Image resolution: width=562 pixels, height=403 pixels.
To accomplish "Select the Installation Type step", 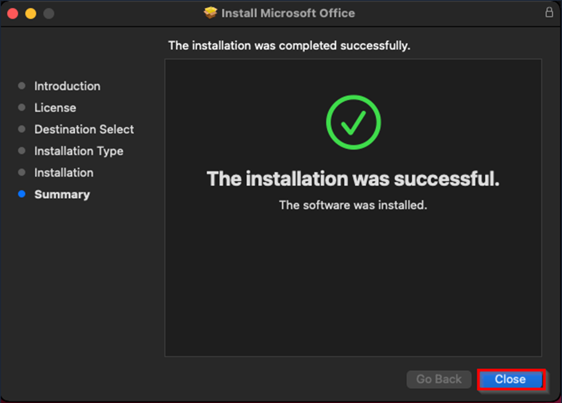I will [x=79, y=151].
